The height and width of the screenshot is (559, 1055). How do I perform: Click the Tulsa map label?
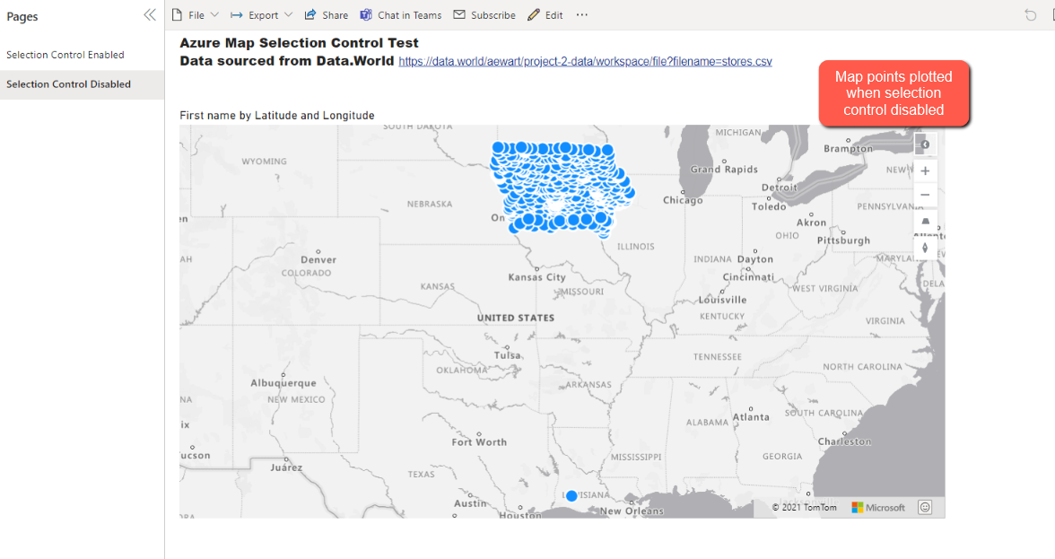[x=508, y=355]
